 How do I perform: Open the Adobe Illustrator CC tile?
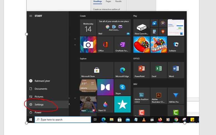tap(159, 96)
